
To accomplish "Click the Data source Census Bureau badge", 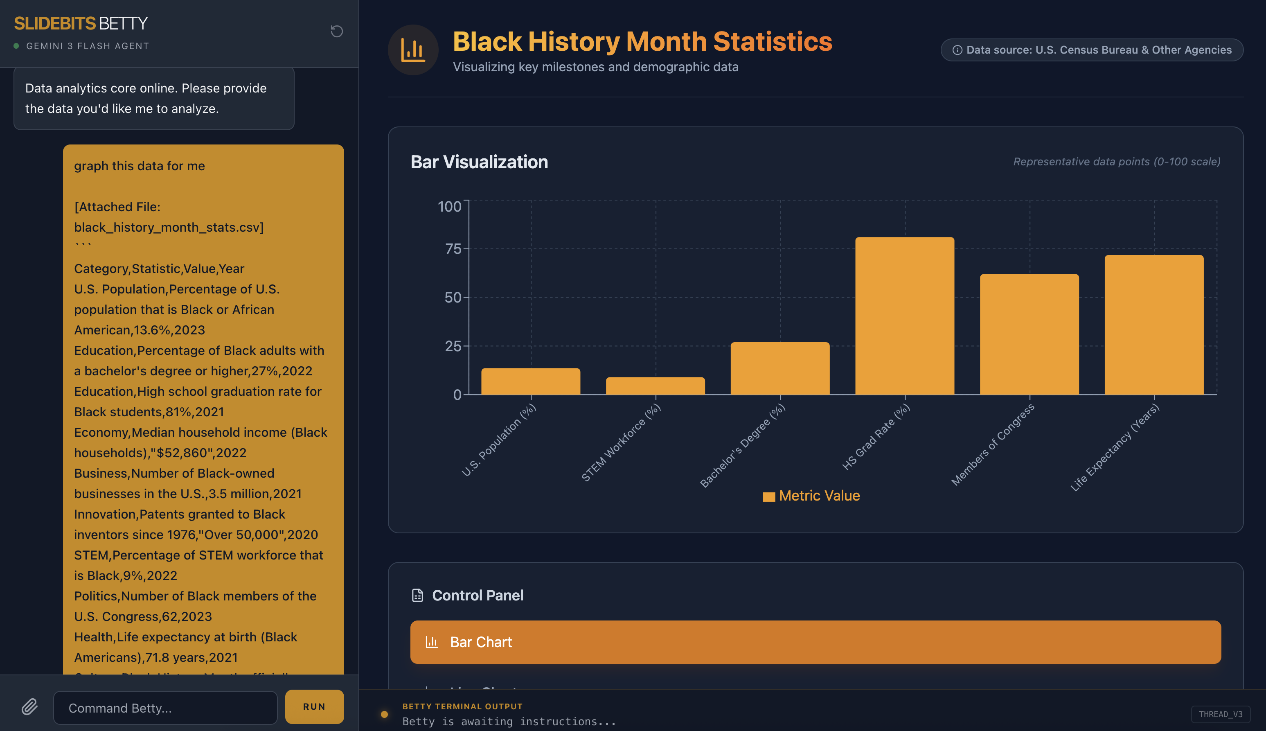I will click(1091, 50).
